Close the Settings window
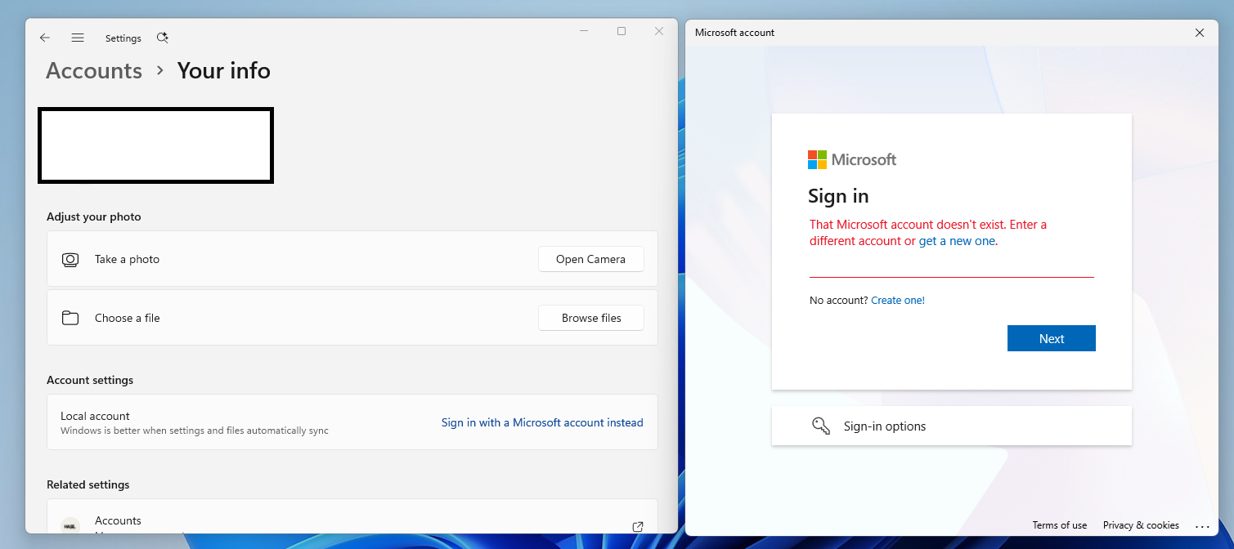This screenshot has height=549, width=1234. pyautogui.click(x=659, y=31)
